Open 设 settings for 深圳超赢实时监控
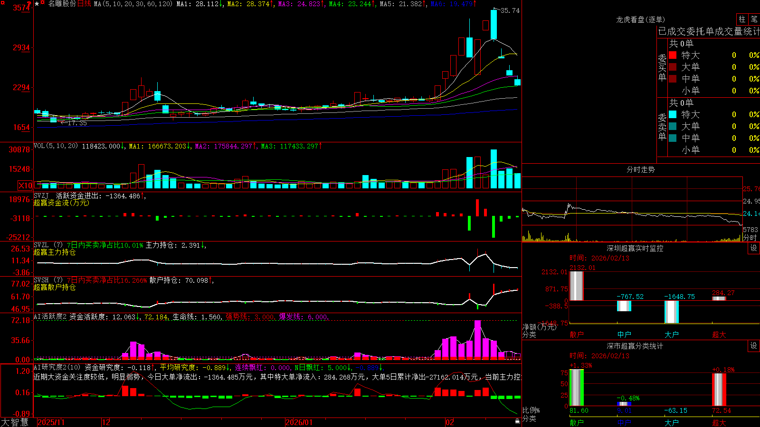 (x=754, y=248)
